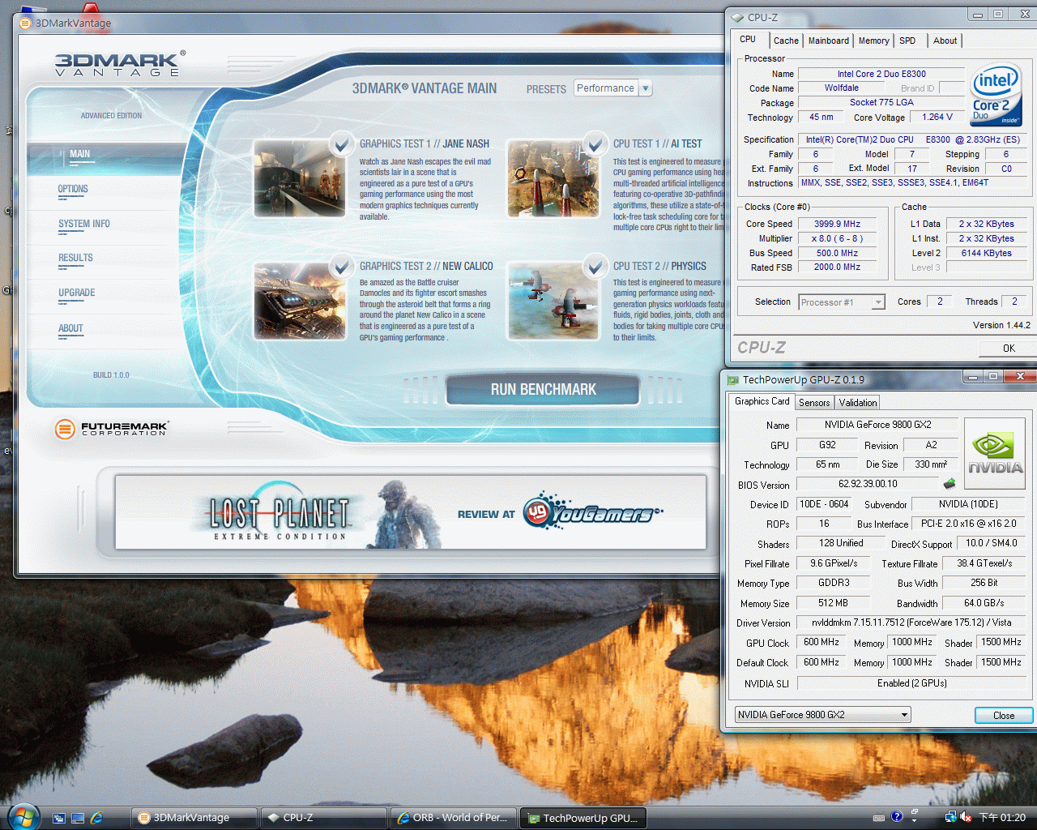Toggle CPU Test 2 Physics checkmark
The width and height of the screenshot is (1037, 830).
point(595,265)
